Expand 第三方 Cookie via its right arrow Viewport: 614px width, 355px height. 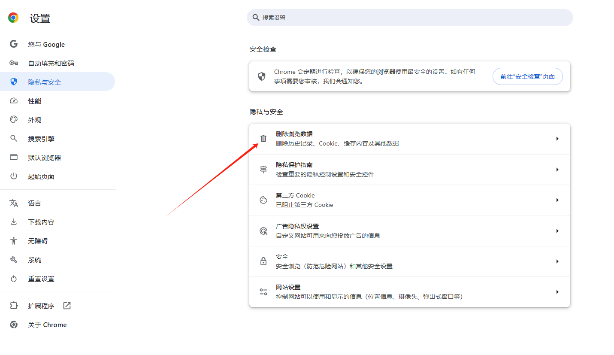(x=557, y=200)
